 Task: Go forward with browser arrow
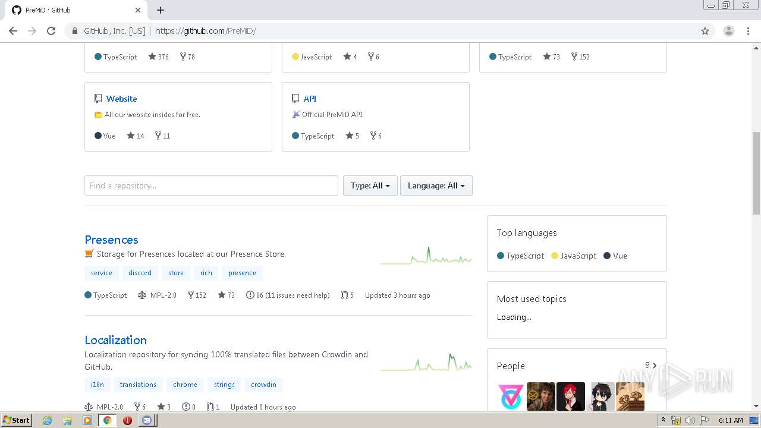[x=32, y=31]
